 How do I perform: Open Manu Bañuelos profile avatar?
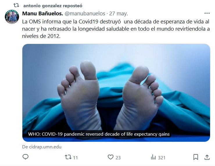click(12, 17)
